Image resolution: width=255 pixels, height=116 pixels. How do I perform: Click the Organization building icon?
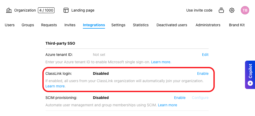click(x=9, y=10)
